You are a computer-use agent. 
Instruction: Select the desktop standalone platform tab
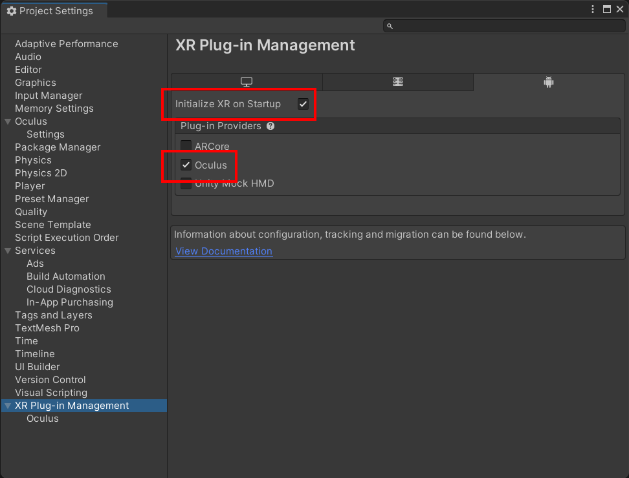click(247, 82)
